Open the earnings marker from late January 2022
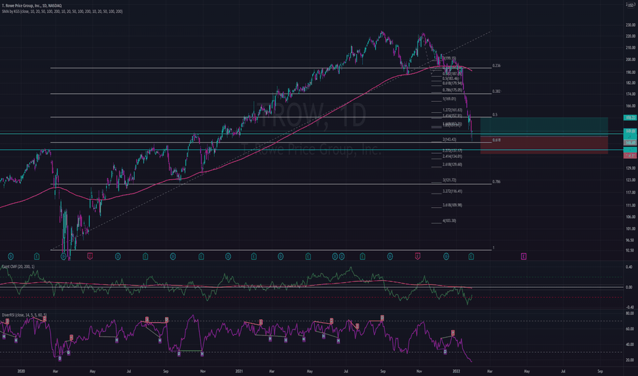 [471, 256]
